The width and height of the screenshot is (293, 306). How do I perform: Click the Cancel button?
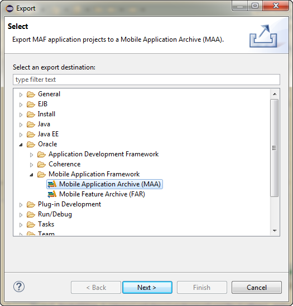[x=257, y=288]
